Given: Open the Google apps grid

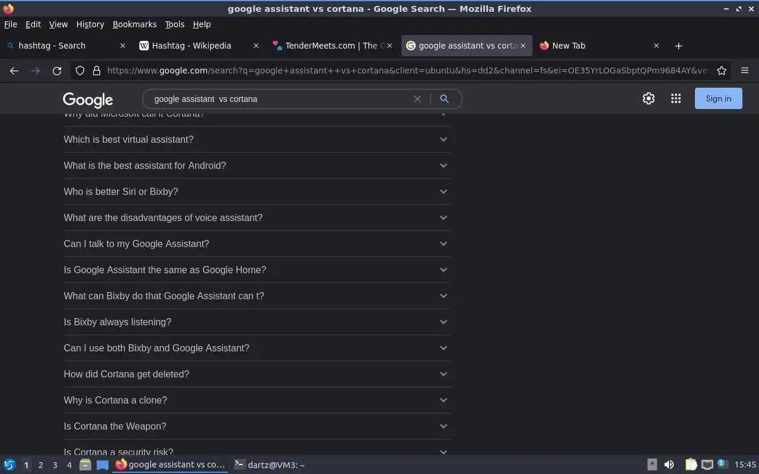Looking at the screenshot, I should click(x=676, y=98).
